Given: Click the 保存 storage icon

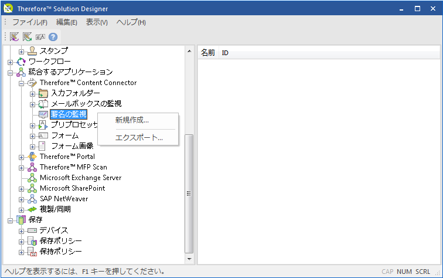Looking at the screenshot, I should point(21,220).
